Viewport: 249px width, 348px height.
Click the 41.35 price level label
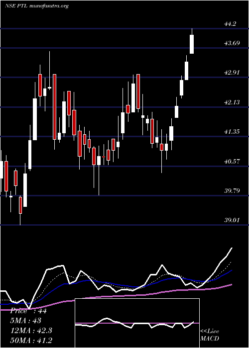(232, 132)
